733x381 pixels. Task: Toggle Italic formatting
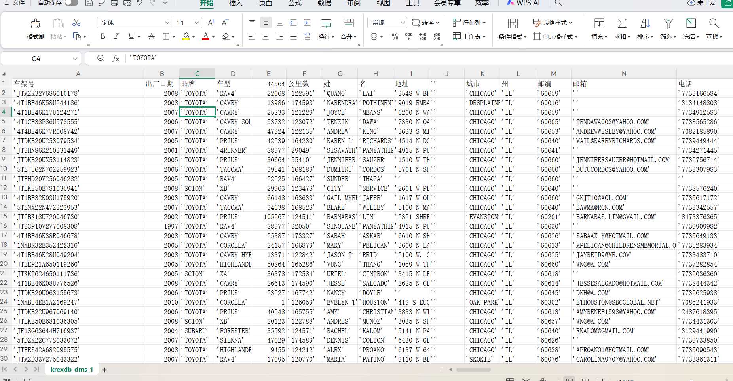(x=116, y=36)
